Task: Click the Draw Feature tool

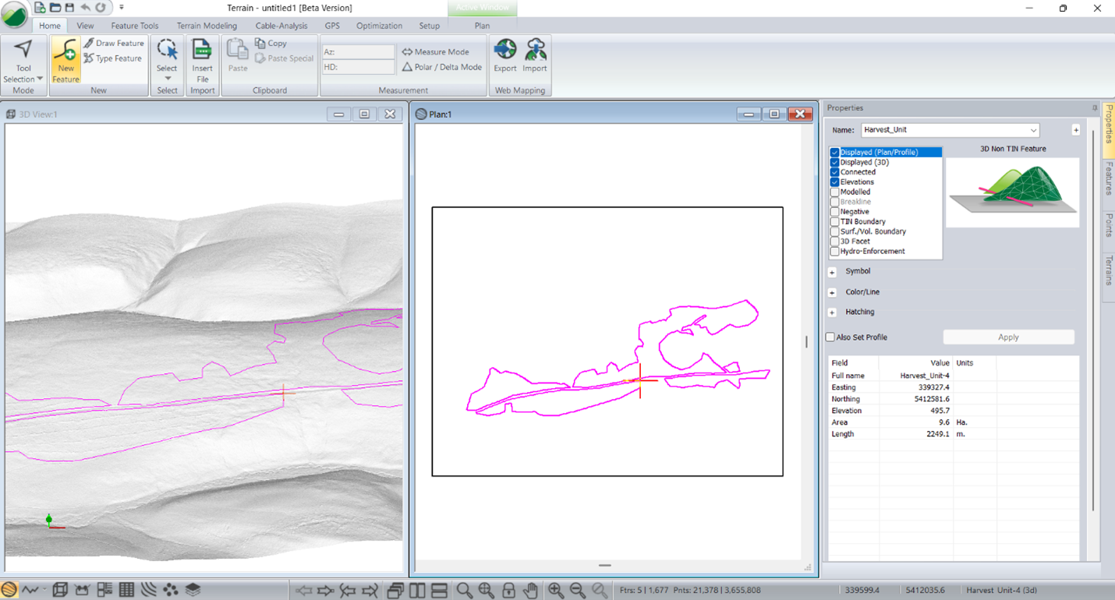Action: [x=114, y=44]
